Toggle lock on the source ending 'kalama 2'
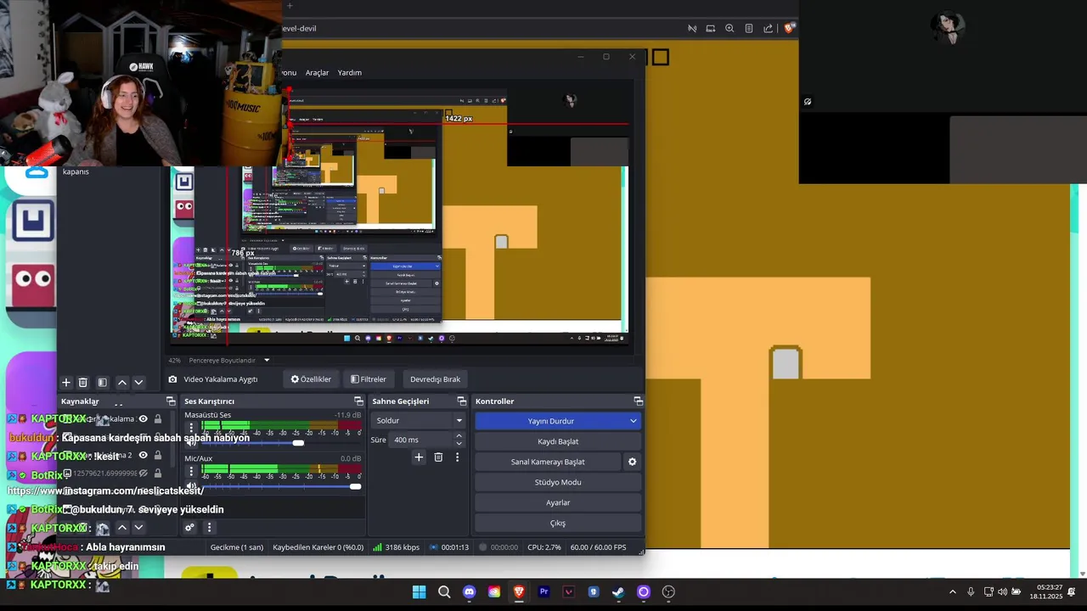Viewport: 1087px width, 611px height. click(158, 455)
